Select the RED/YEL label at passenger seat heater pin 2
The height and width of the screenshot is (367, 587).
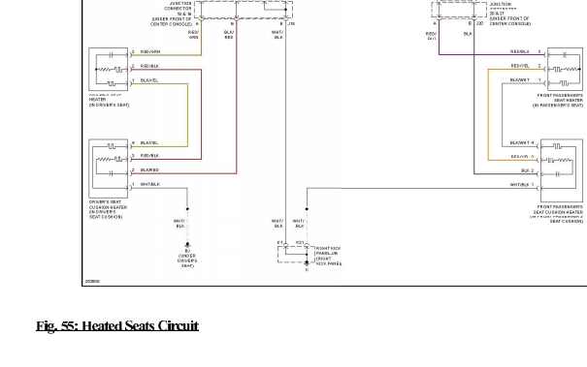coord(520,66)
